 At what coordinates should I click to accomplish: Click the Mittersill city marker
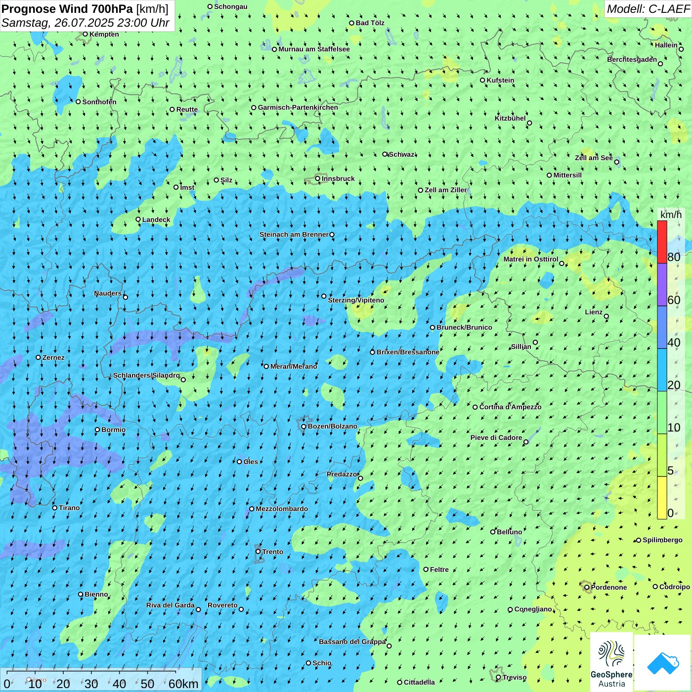click(549, 175)
